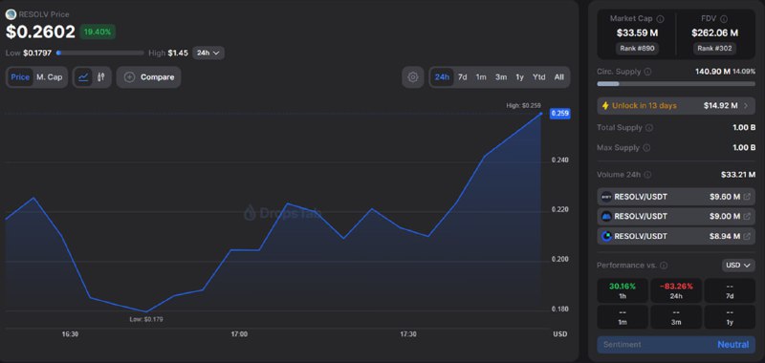Click Volume 24h info icon
Screen dimensions: 765x363
[647, 175]
